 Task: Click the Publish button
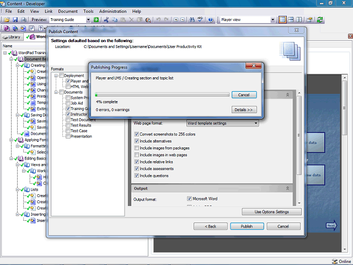click(247, 226)
